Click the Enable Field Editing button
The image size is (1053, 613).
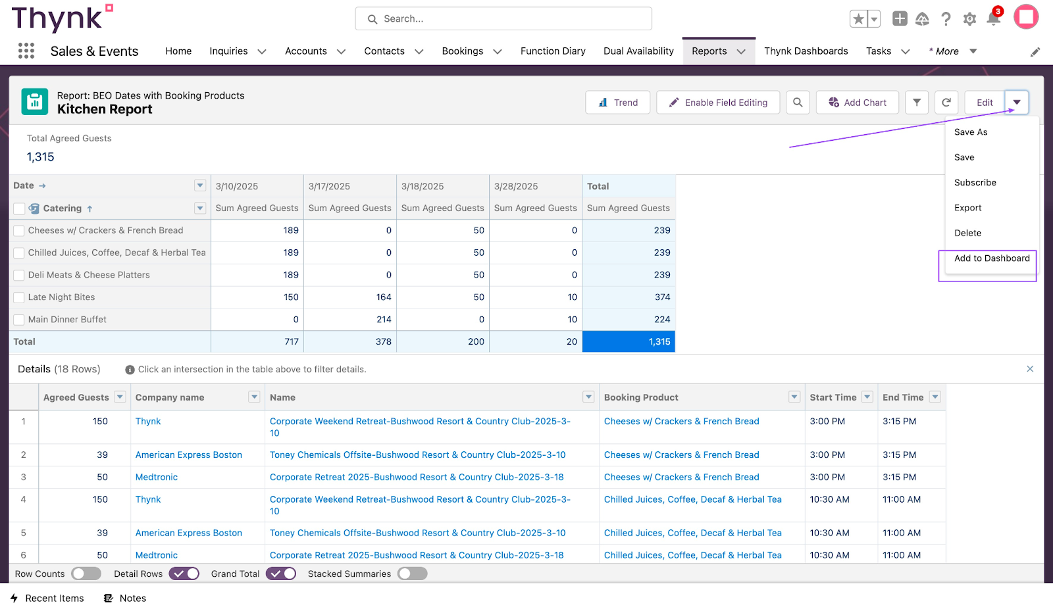718,103
